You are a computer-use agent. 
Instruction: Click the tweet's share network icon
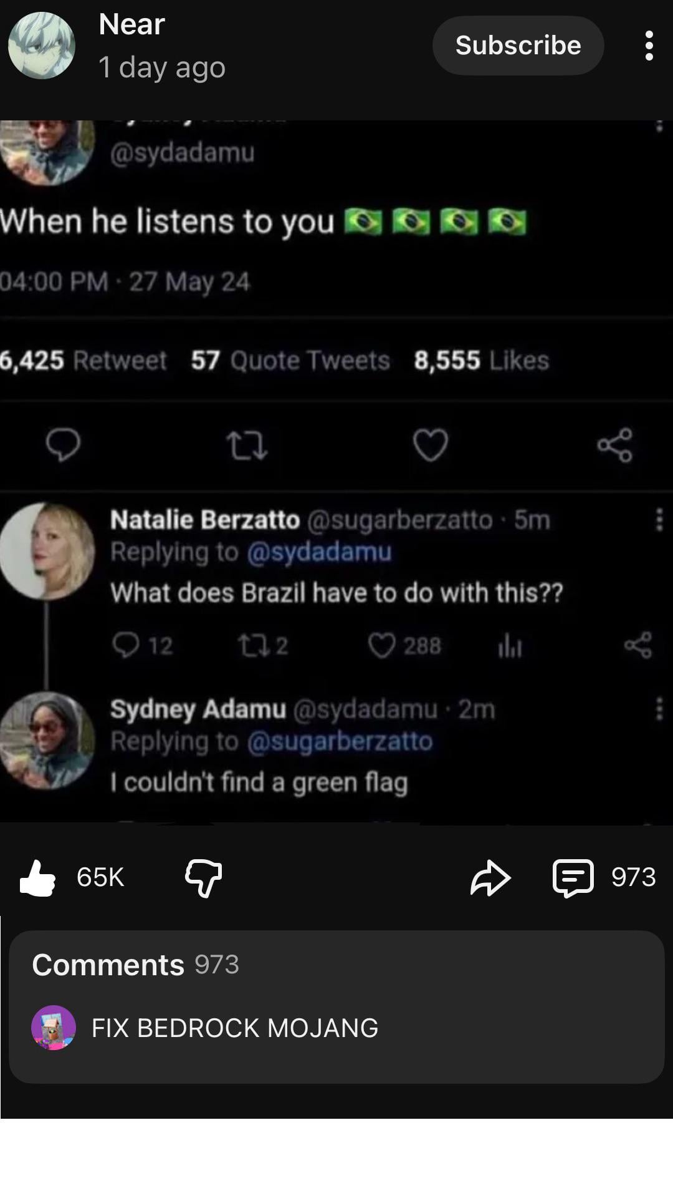point(614,445)
